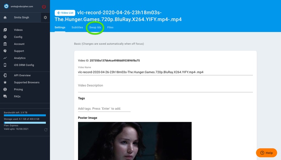
Task: Click the VdoCipher logo icon
Action: [x=6, y=6]
